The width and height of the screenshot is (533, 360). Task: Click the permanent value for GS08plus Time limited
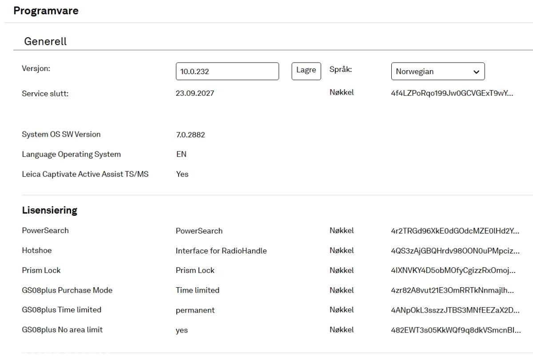tap(195, 310)
